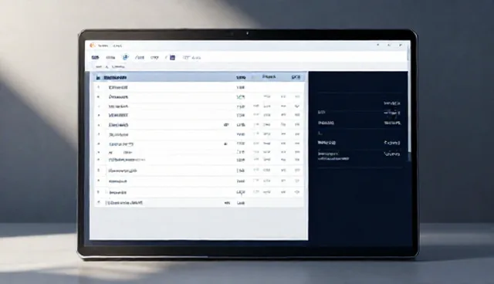Click the small icon in highlighted header row
This screenshot has width=494, height=284.
coord(98,77)
